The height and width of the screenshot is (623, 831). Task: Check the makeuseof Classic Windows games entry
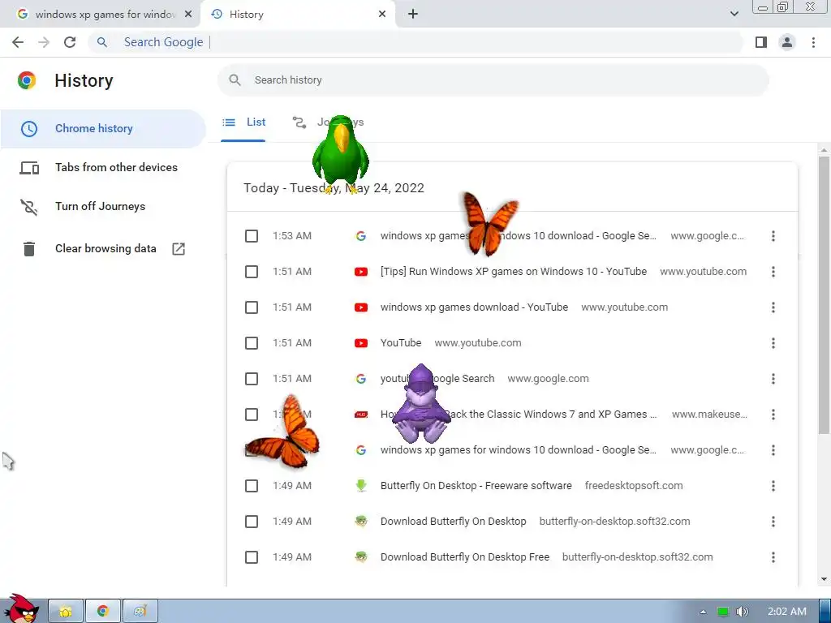252,415
